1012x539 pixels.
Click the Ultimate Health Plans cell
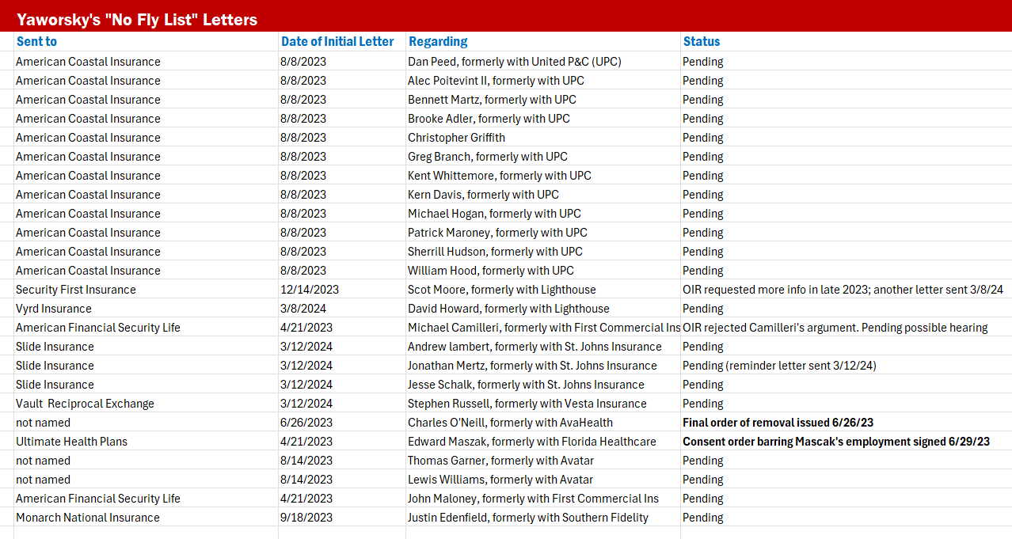pyautogui.click(x=71, y=442)
